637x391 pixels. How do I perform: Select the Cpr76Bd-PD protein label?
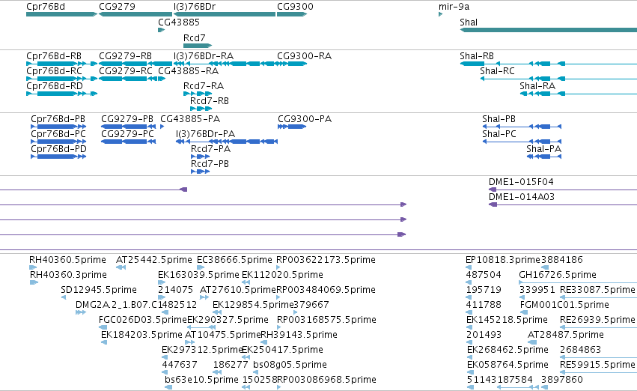click(59, 149)
